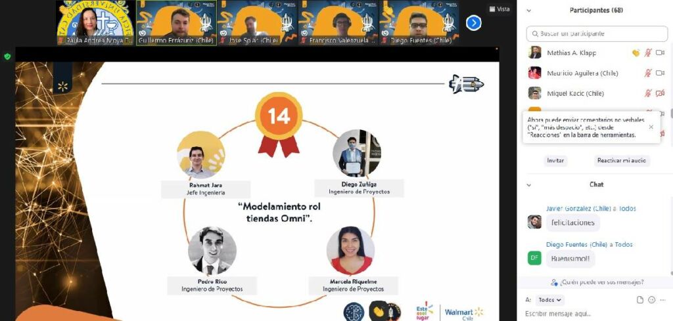Open '¿Quién puede ver sus mensajes?' link
This screenshot has width=673, height=321.
(x=602, y=282)
